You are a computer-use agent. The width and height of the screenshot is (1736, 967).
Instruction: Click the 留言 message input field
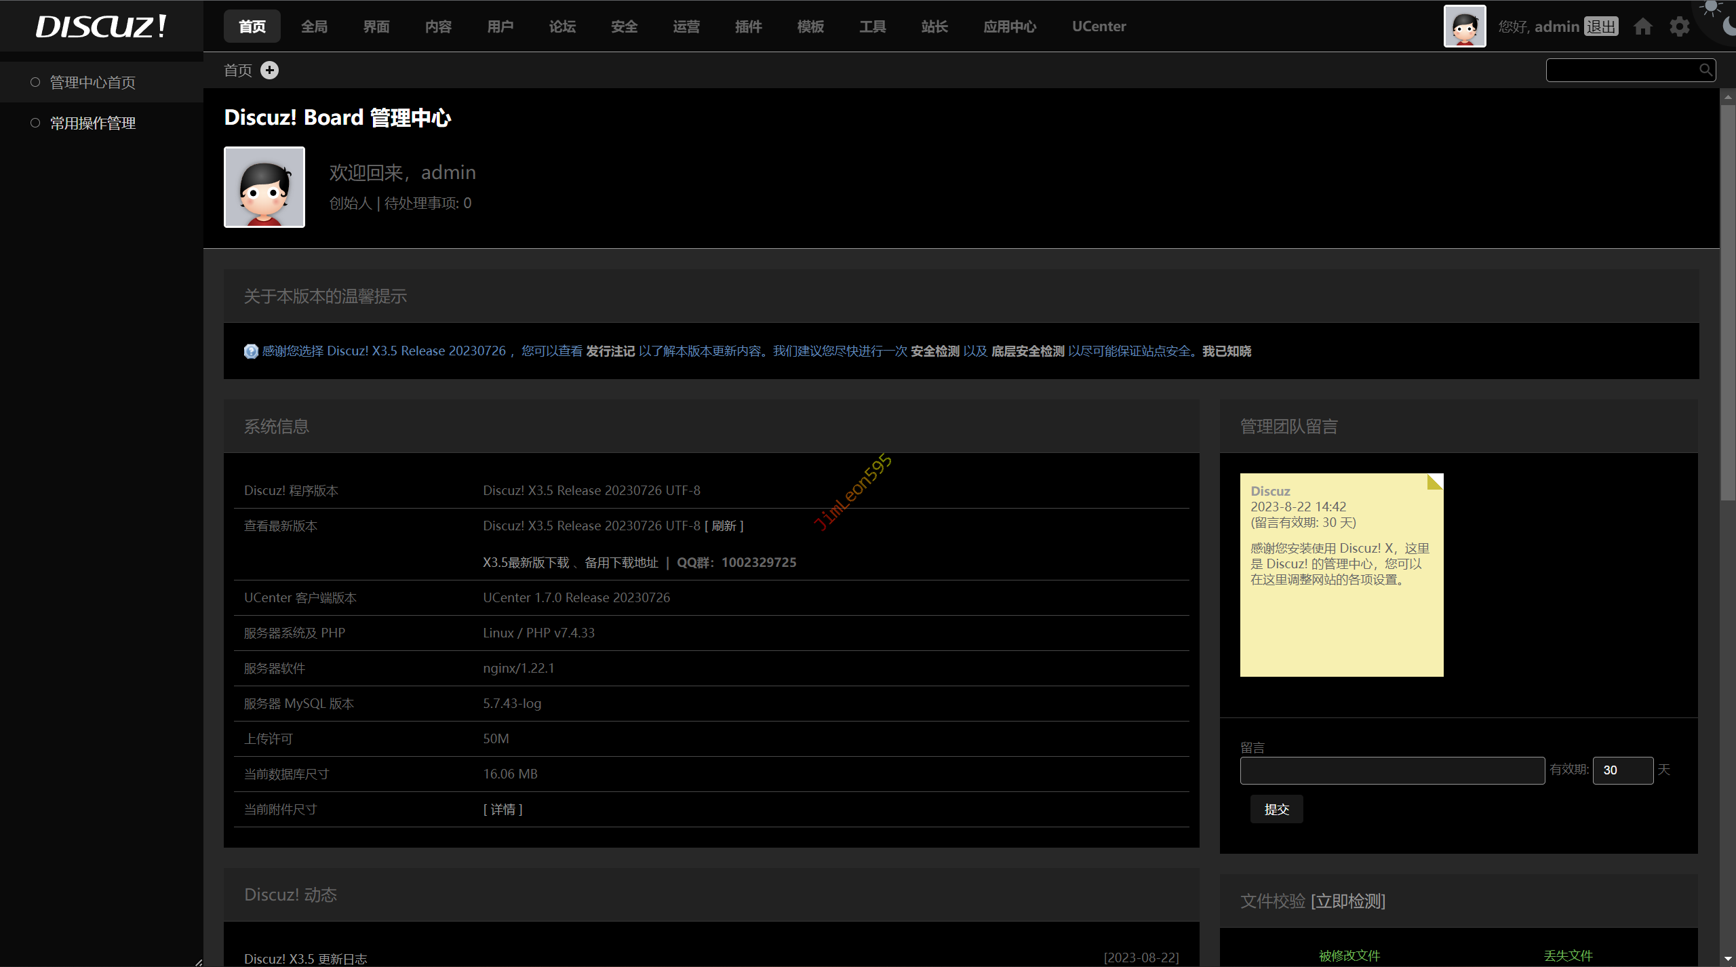pyautogui.click(x=1392, y=770)
